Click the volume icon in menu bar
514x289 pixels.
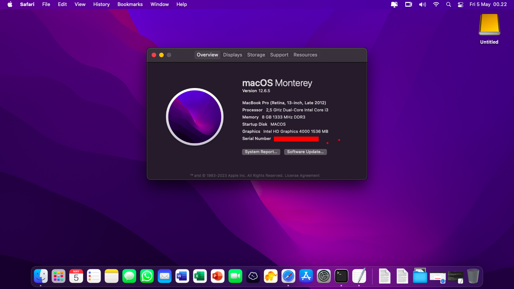point(423,5)
